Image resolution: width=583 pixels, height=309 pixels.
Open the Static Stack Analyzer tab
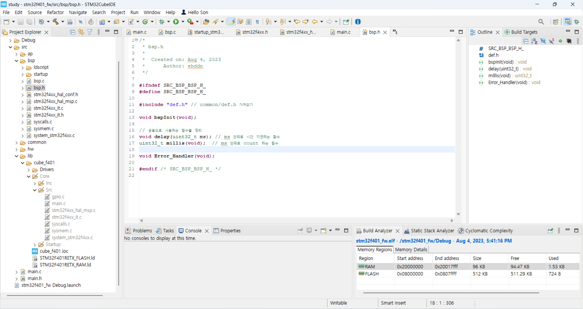click(x=429, y=231)
